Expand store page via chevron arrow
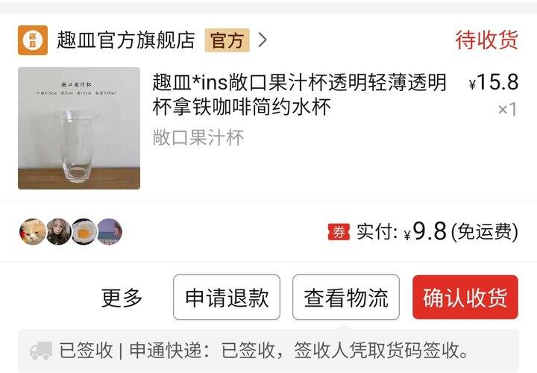Viewport: 537px width, 373px height. click(263, 40)
